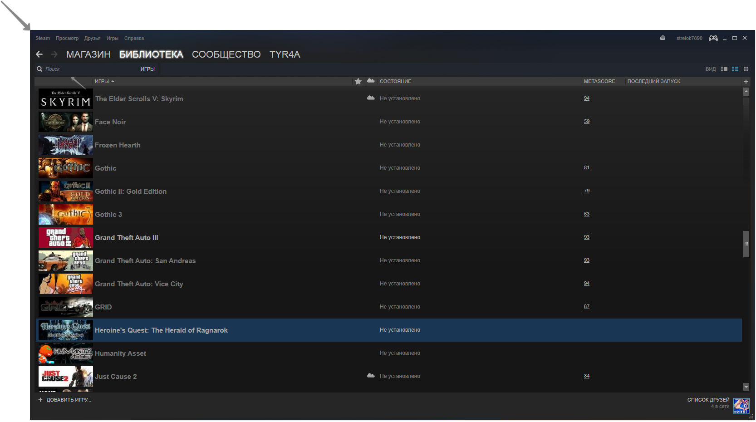756x422 pixels.
Task: Open the notifications inbox icon
Action: (x=663, y=38)
